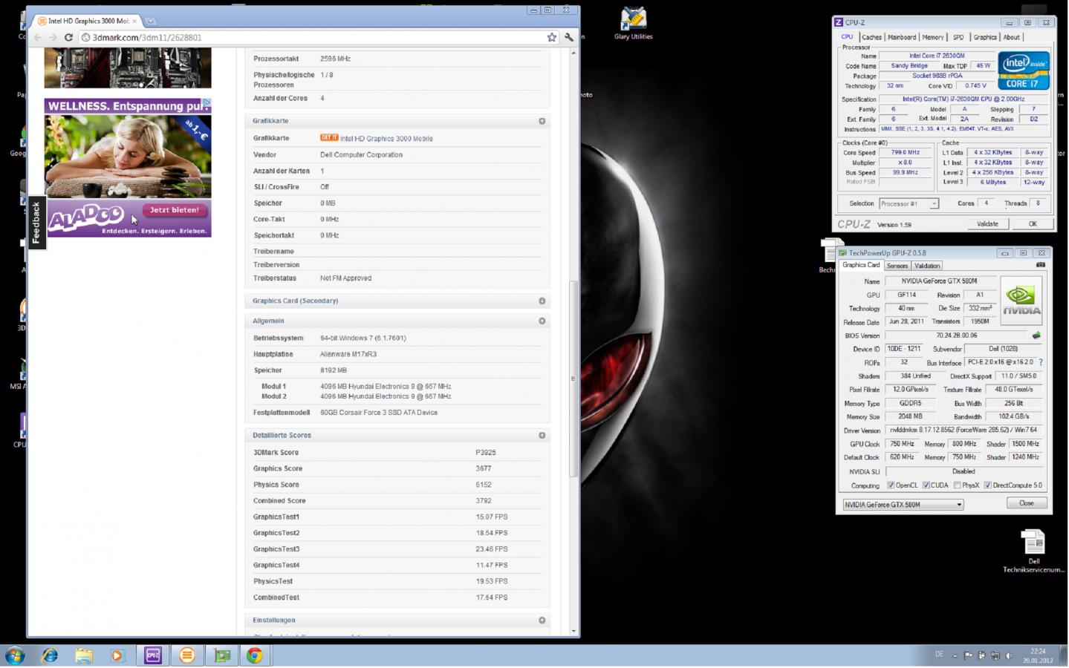Collapse the Allgemein section
The width and height of the screenshot is (1069, 668).
click(542, 321)
